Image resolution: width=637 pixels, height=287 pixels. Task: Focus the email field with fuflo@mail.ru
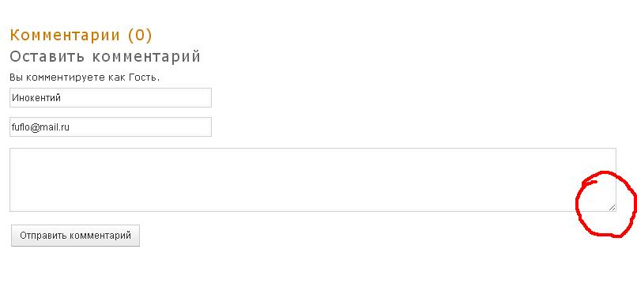(111, 127)
